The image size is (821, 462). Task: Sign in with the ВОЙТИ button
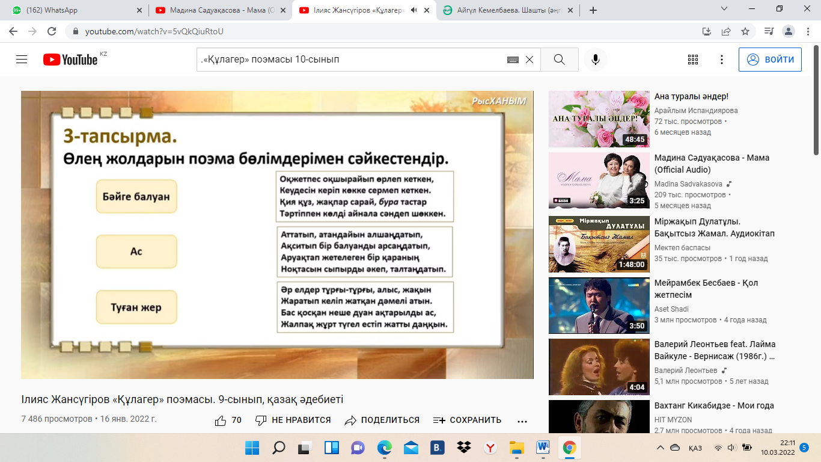[770, 60]
